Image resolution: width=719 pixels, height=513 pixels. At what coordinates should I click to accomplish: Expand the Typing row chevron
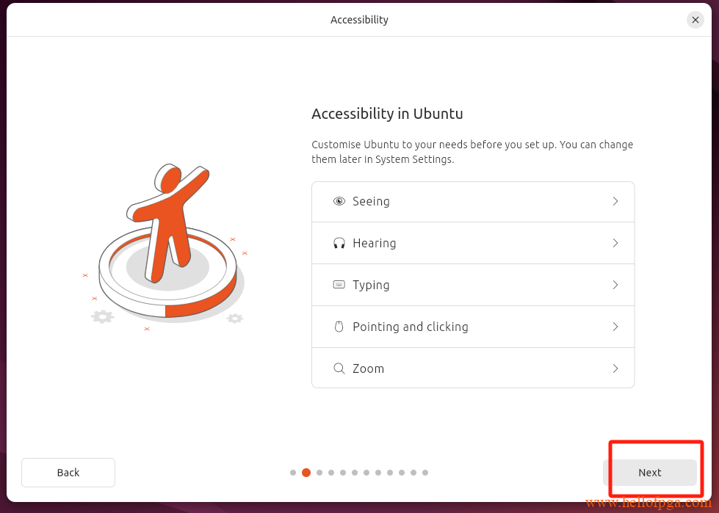[x=615, y=285]
